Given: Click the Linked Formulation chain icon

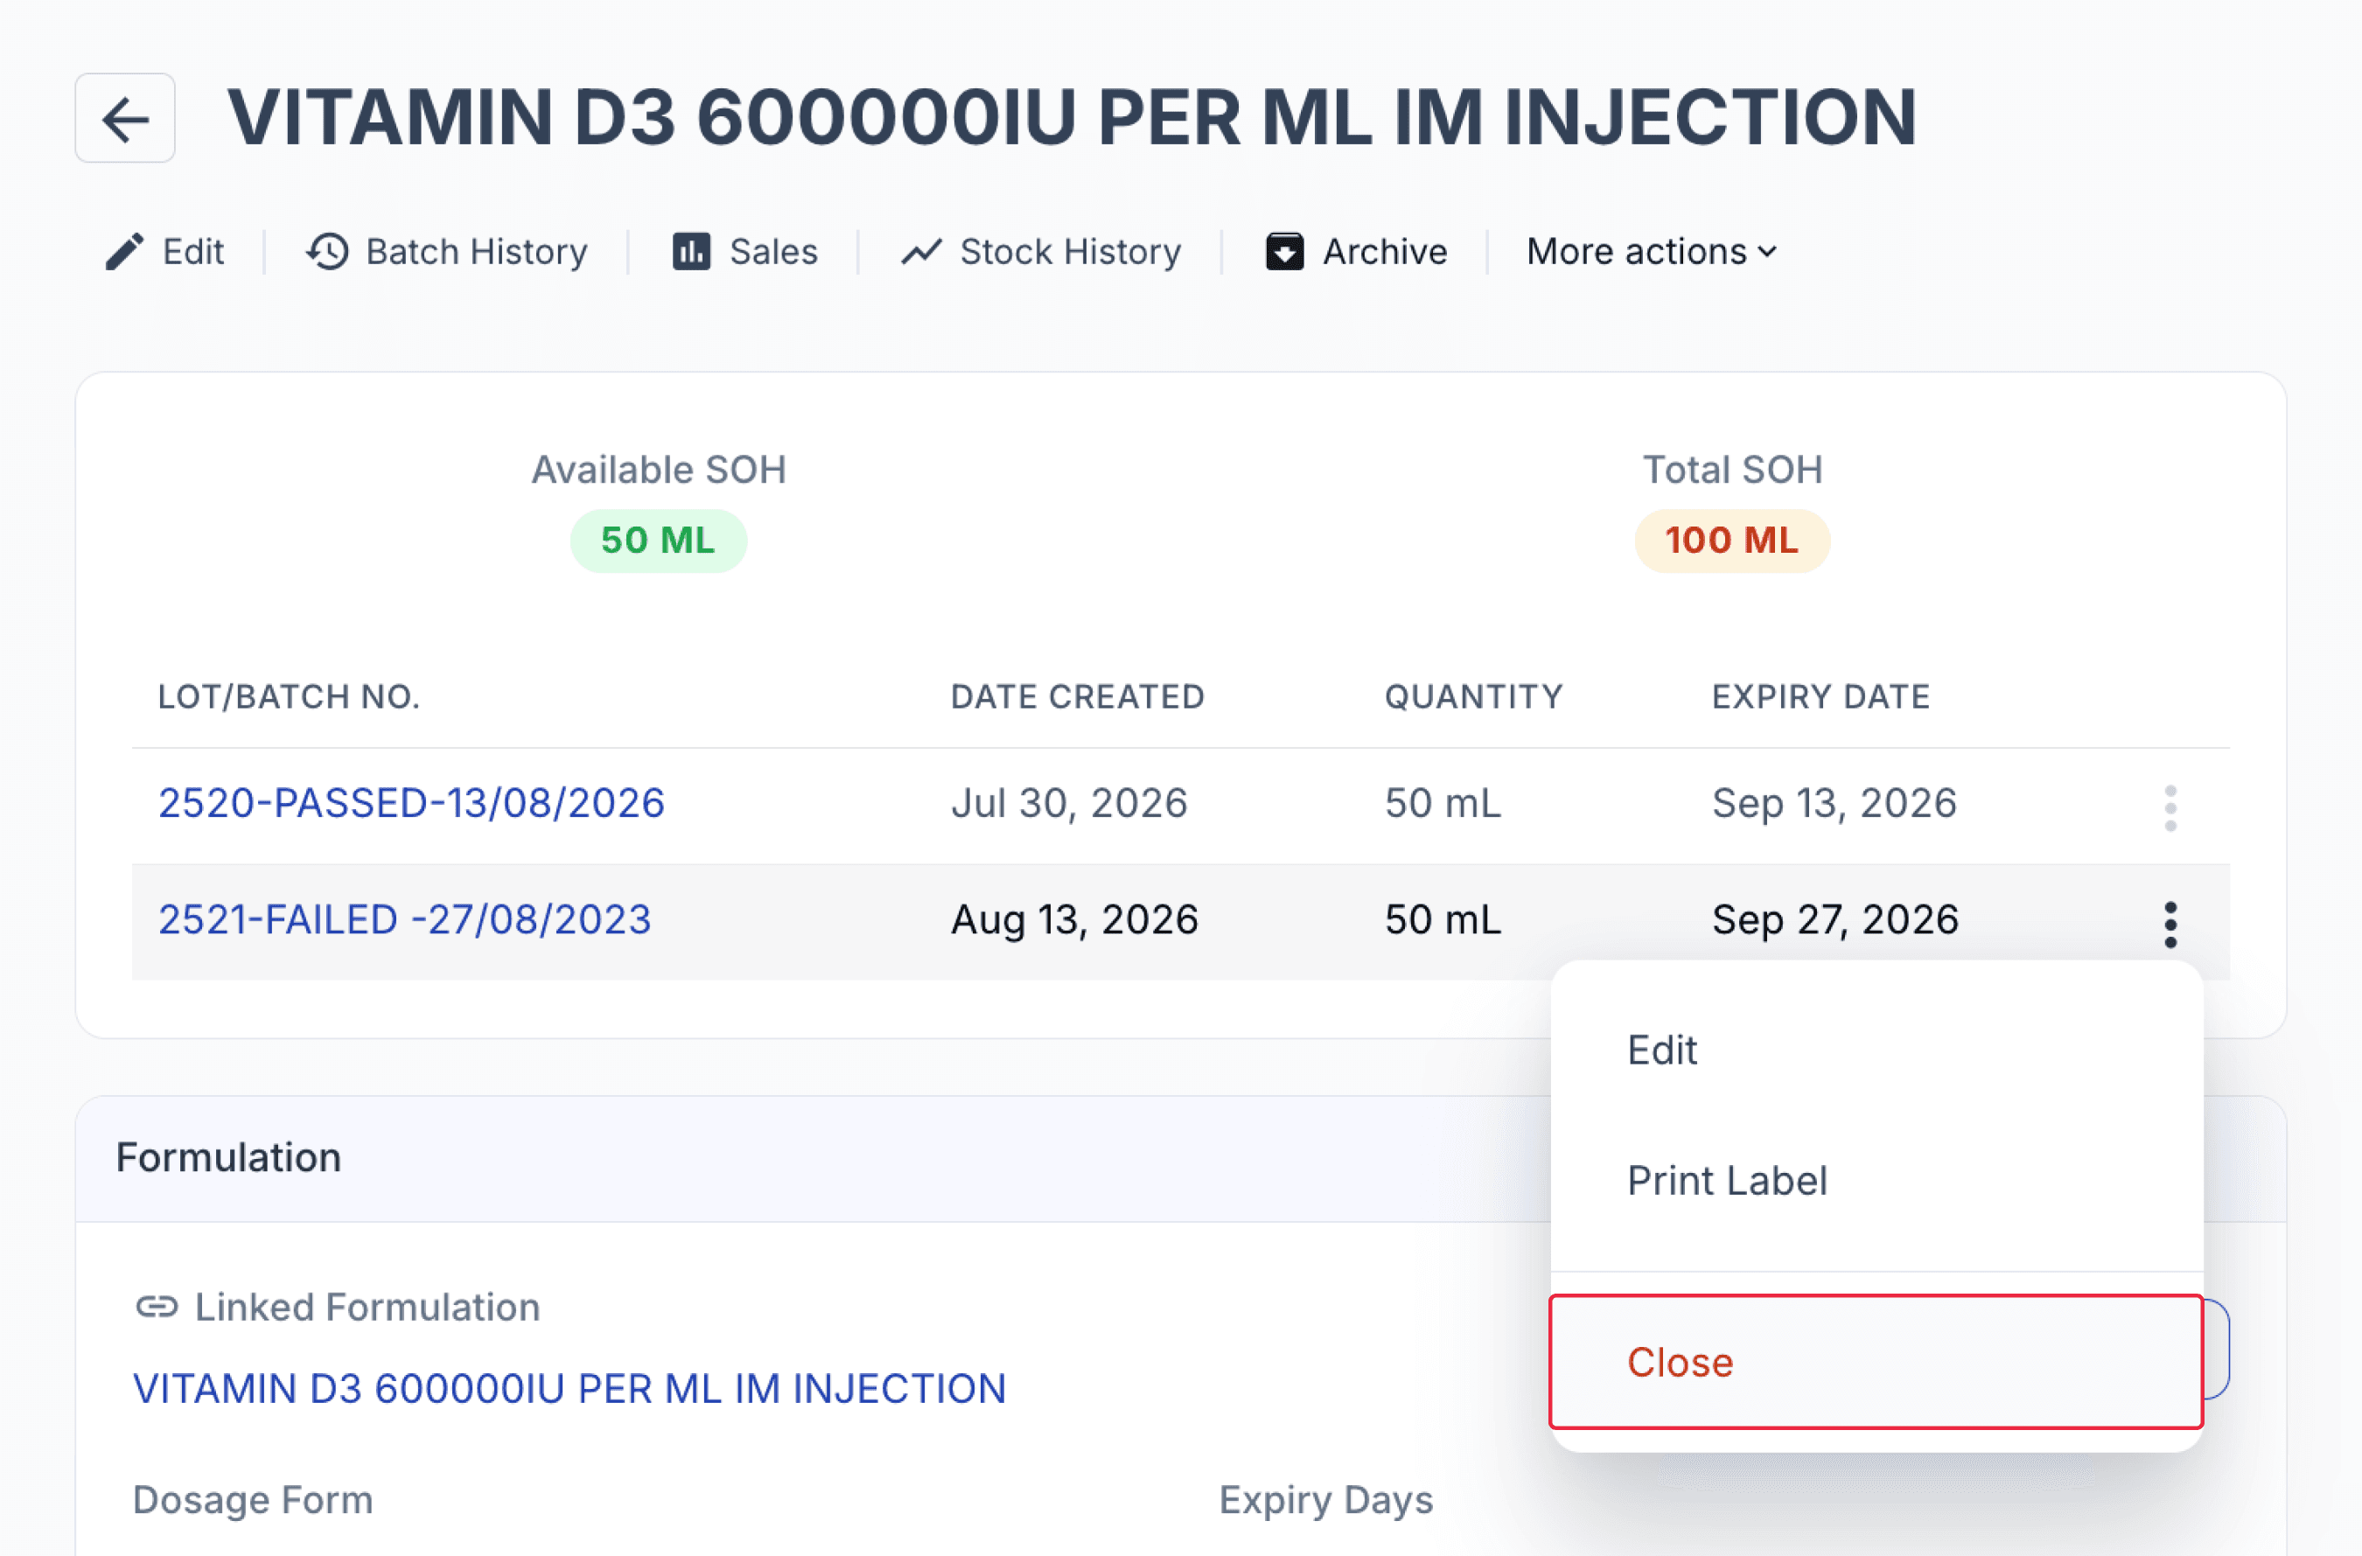Looking at the screenshot, I should click(x=157, y=1307).
